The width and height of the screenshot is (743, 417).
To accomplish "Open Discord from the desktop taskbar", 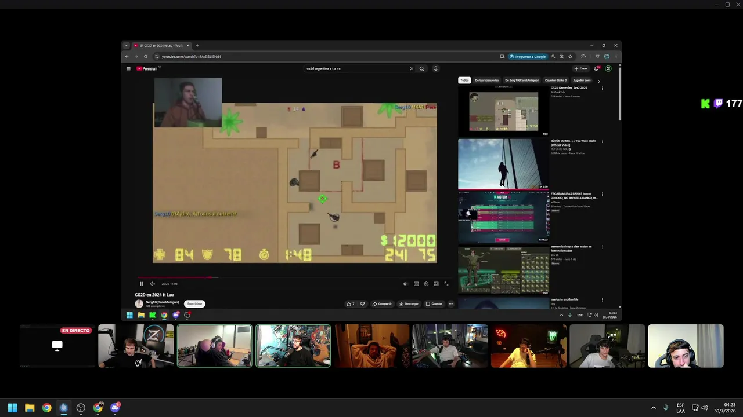I will point(115,408).
